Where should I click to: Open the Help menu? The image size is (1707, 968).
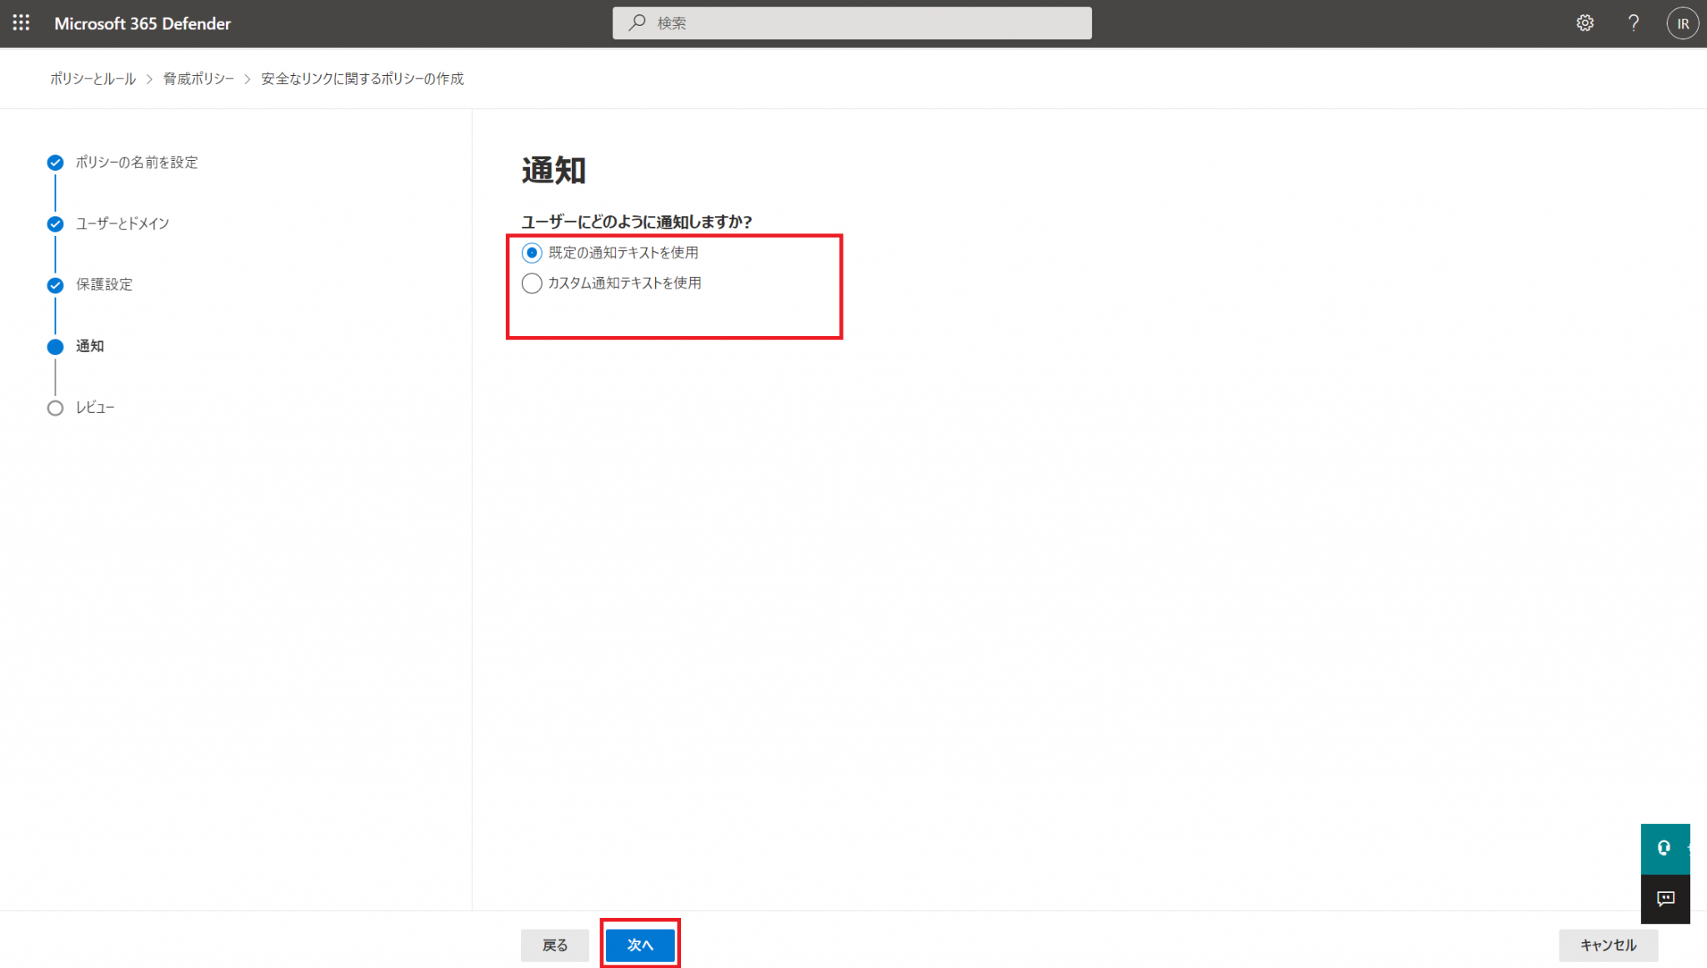point(1633,23)
